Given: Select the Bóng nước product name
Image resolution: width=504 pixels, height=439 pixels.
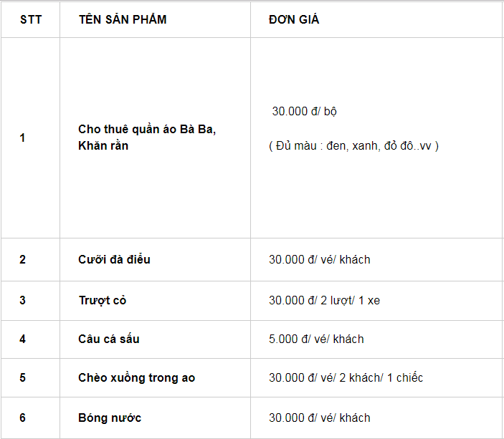Looking at the screenshot, I should [x=110, y=418].
